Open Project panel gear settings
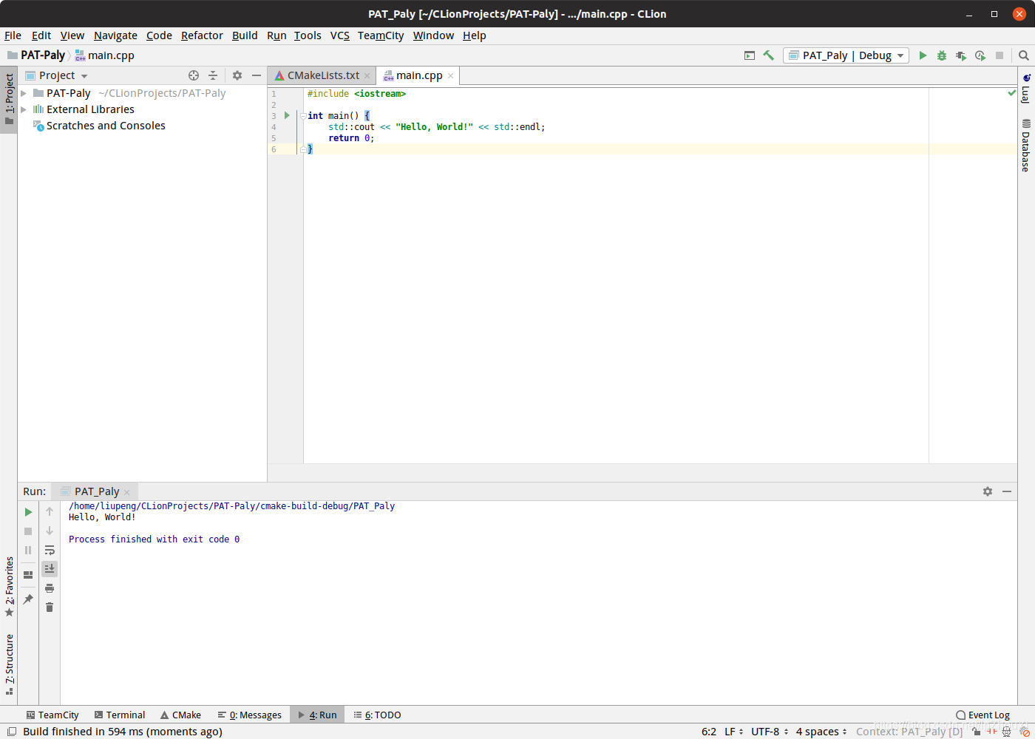The width and height of the screenshot is (1035, 739). [237, 75]
